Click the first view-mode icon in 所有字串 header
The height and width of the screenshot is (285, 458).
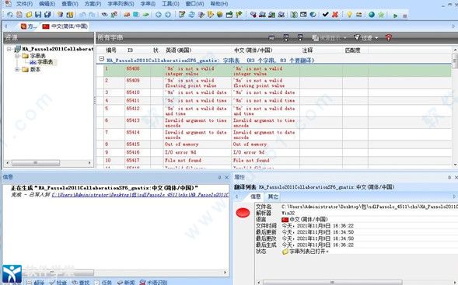(271, 37)
